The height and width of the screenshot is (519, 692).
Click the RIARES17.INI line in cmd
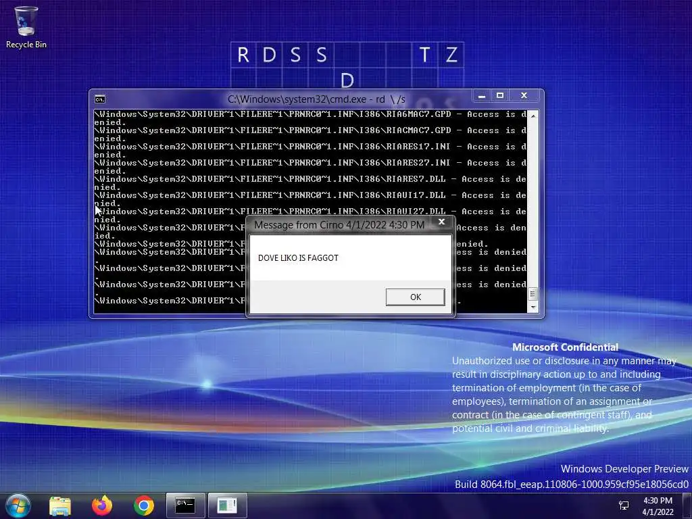point(310,151)
